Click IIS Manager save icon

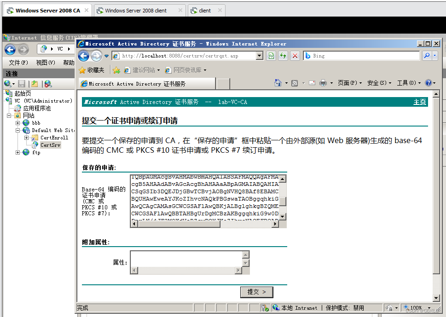coord(22,84)
